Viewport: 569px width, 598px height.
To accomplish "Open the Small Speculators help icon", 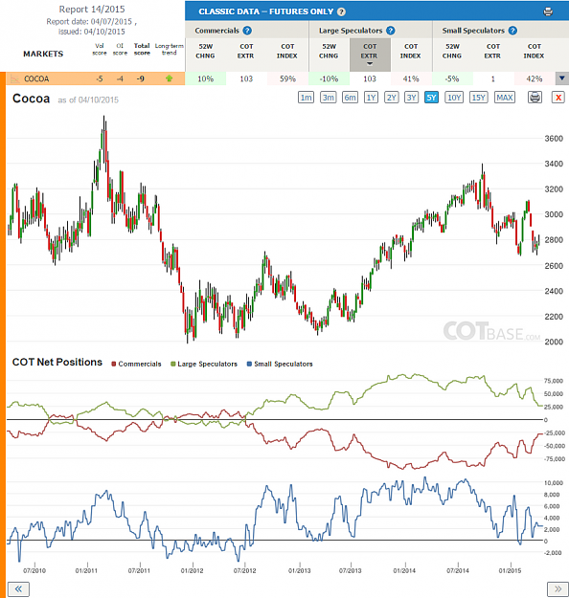I will pos(512,31).
